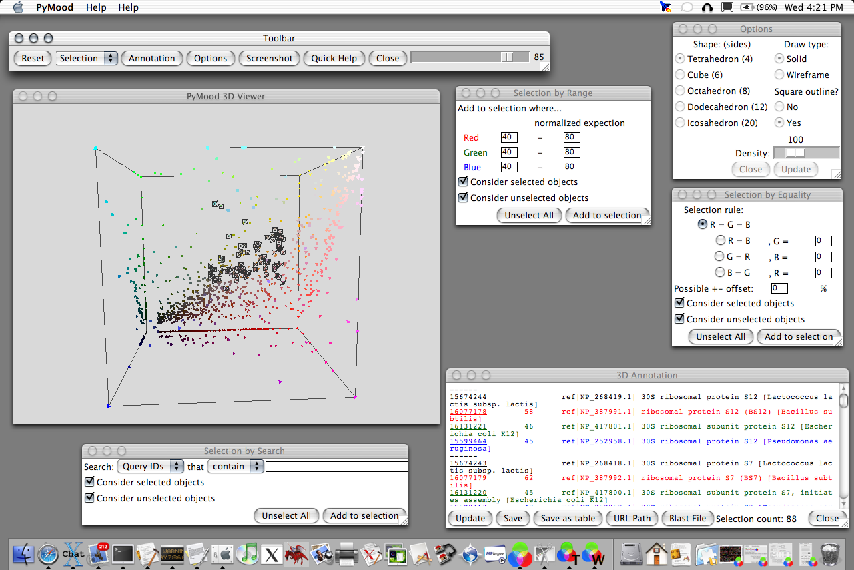The height and width of the screenshot is (570, 854).
Task: Click the clock Wed 4:21 PM
Action: [814, 7]
